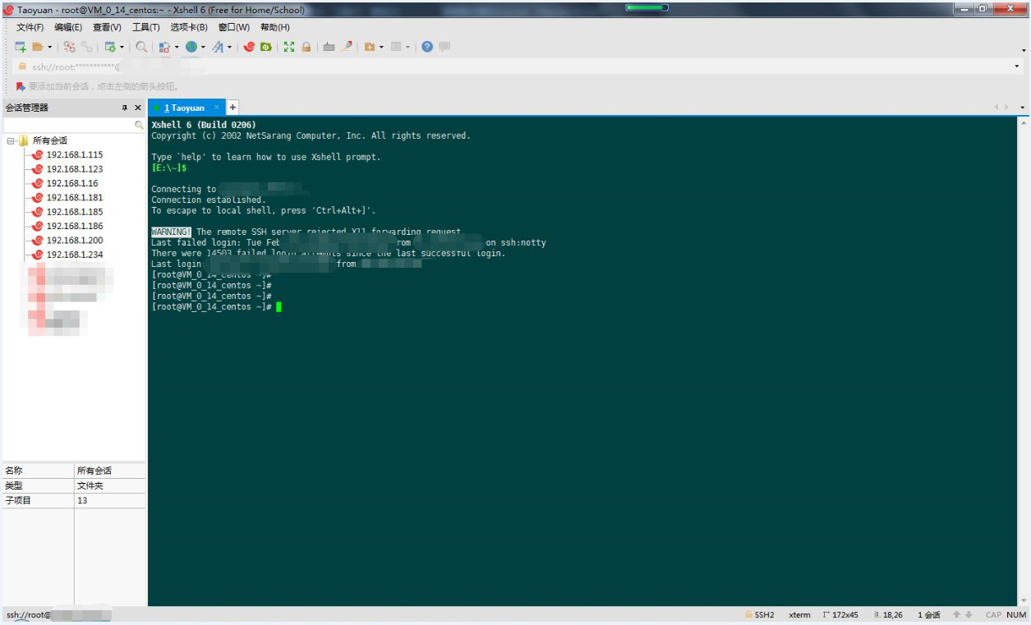The image size is (1031, 625).
Task: Launch Xftp with red swirl icon
Action: 250,47
